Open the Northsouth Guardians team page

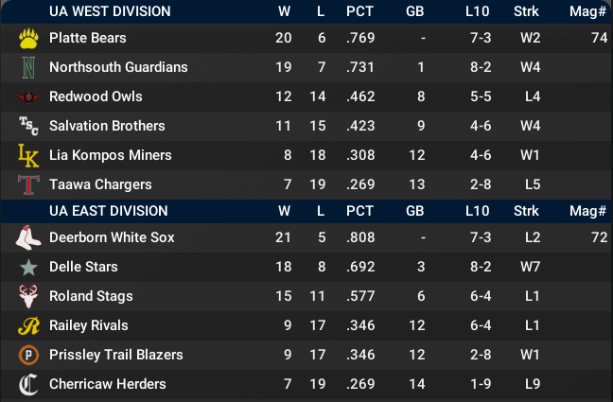point(118,68)
